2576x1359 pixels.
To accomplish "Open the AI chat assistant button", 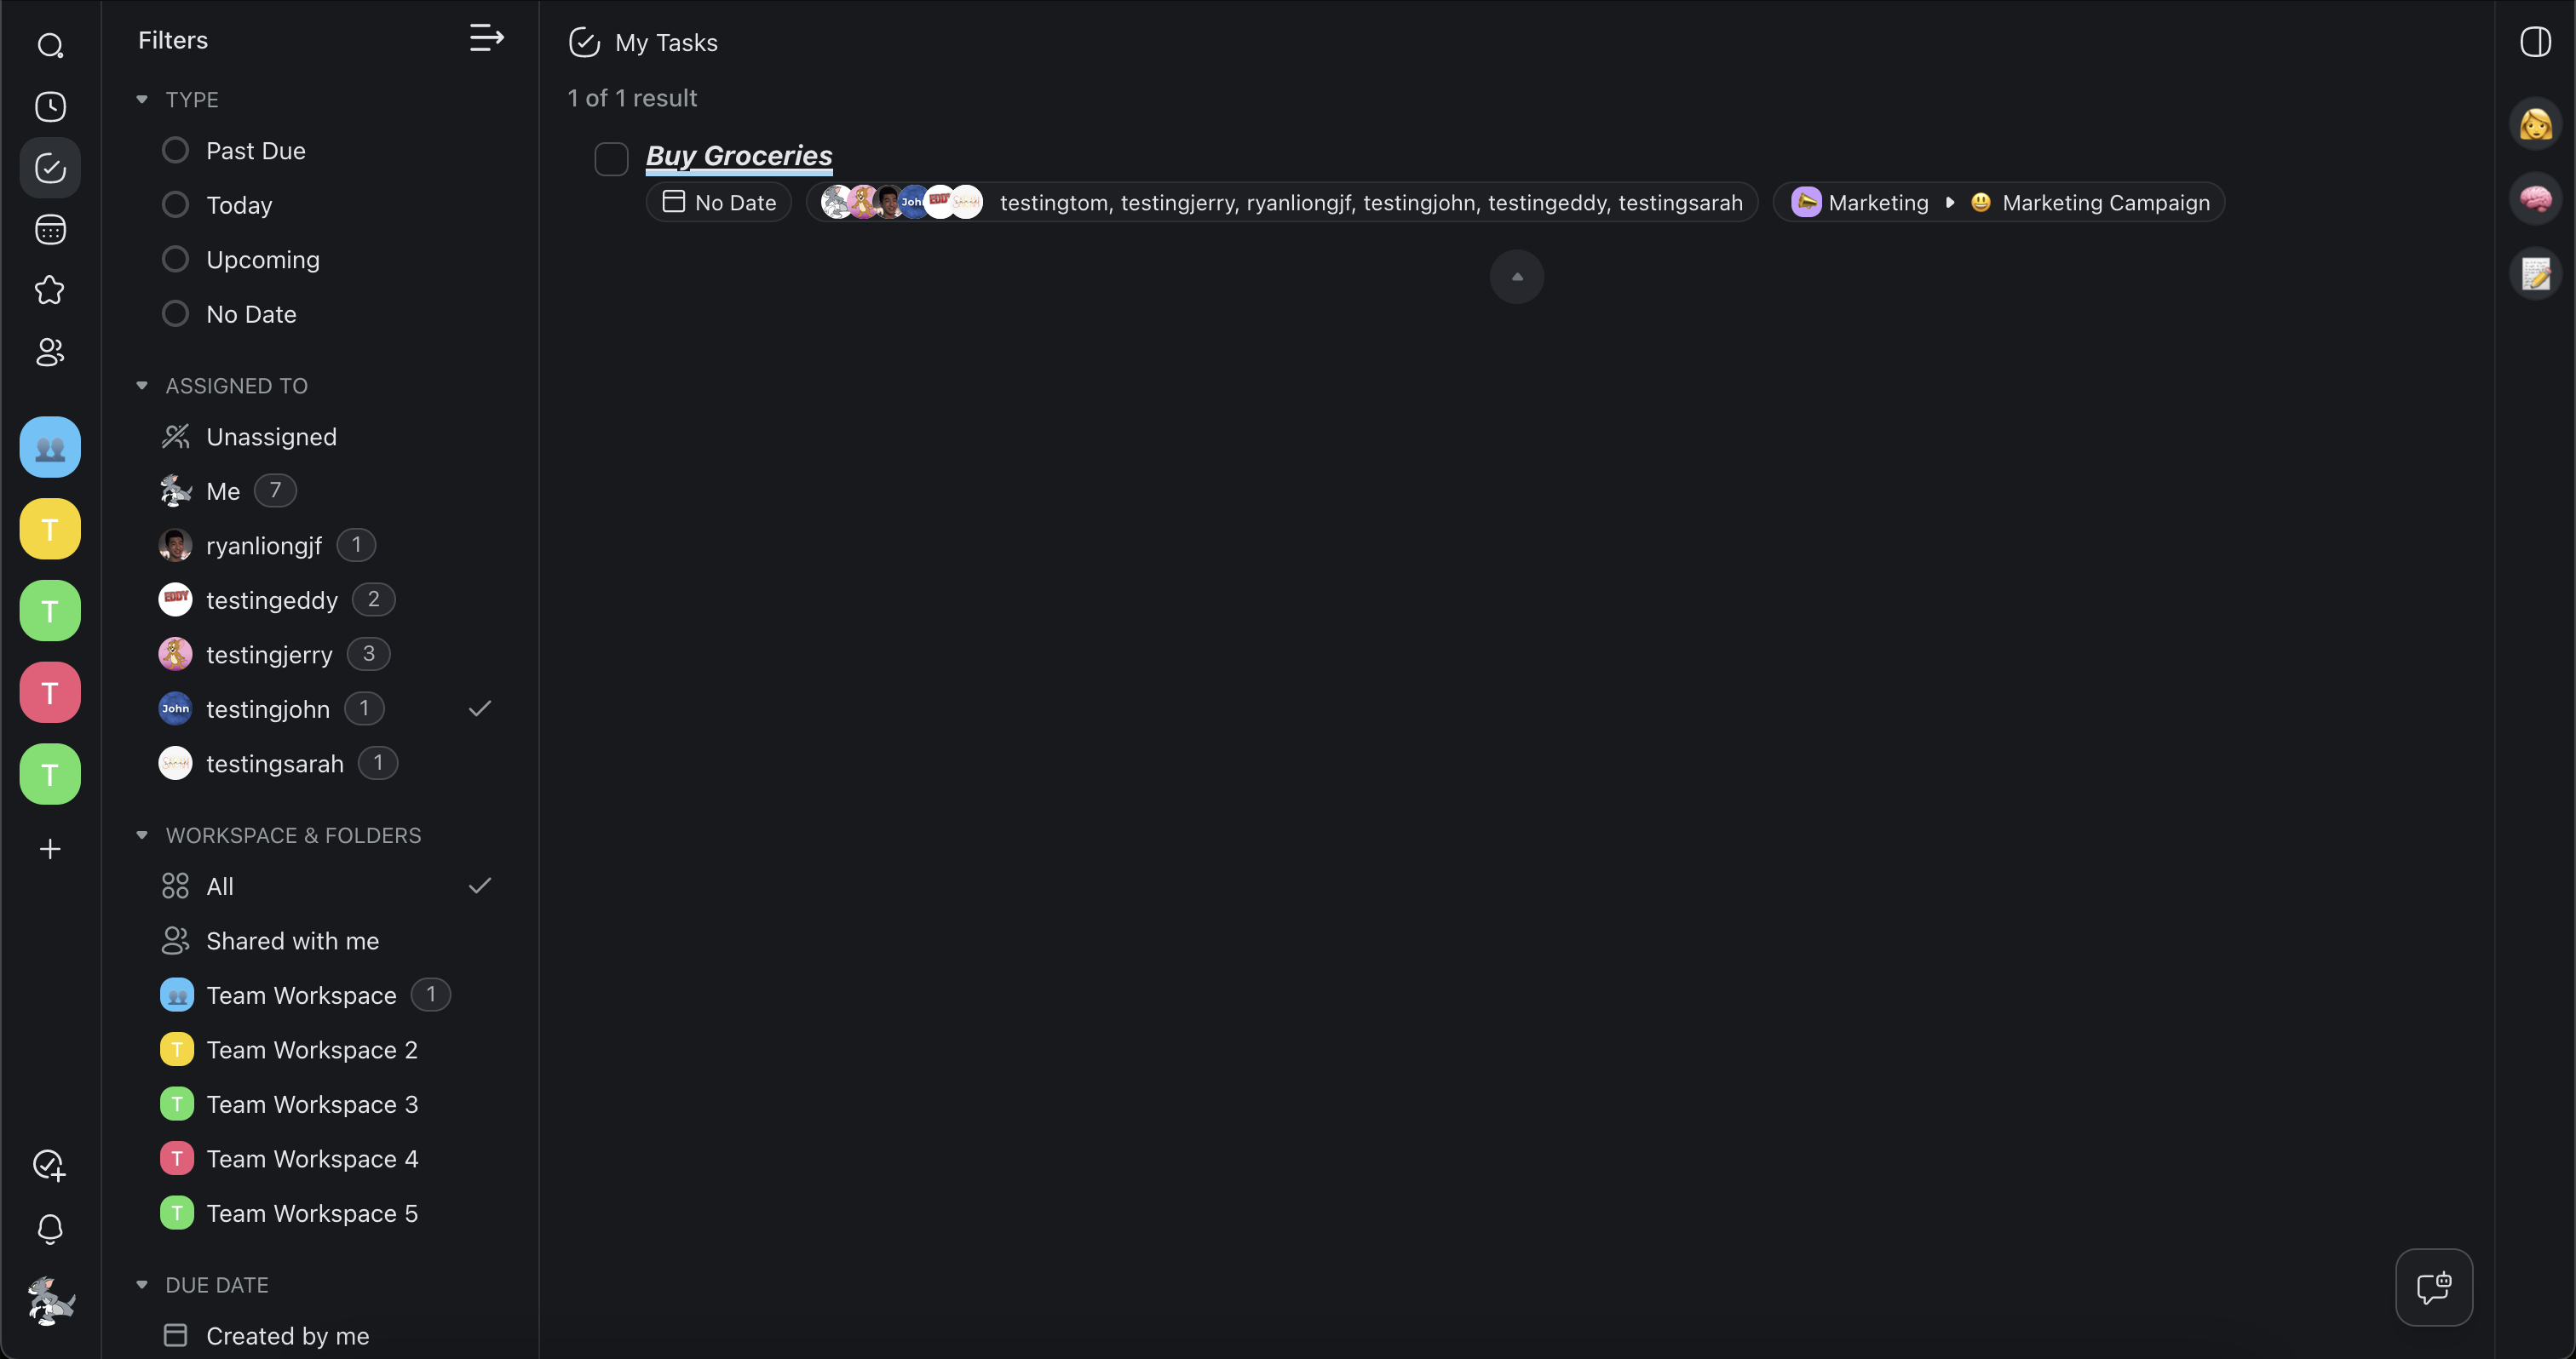I will coord(2434,1287).
